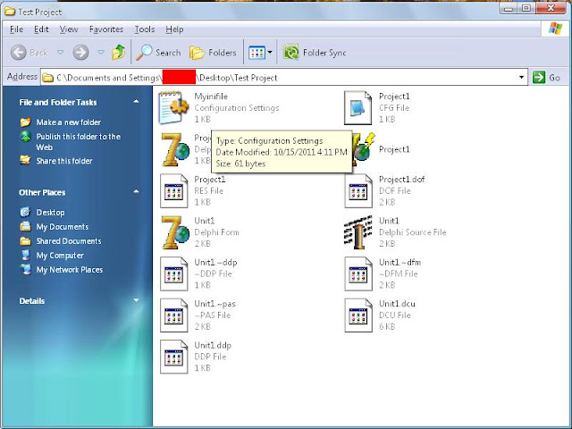Image resolution: width=572 pixels, height=429 pixels.
Task: Open the Views dropdown arrow
Action: point(270,53)
